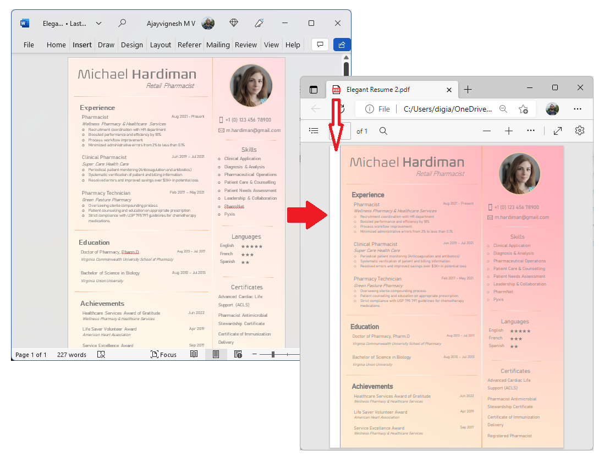Toggle Focus mode in Word

tap(164, 355)
